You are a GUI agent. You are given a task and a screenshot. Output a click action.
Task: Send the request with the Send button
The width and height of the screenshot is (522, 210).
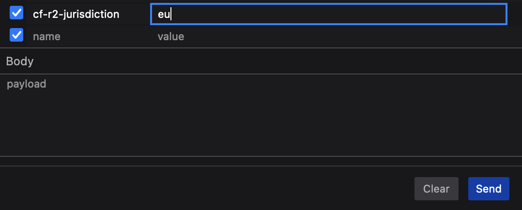[x=488, y=189]
